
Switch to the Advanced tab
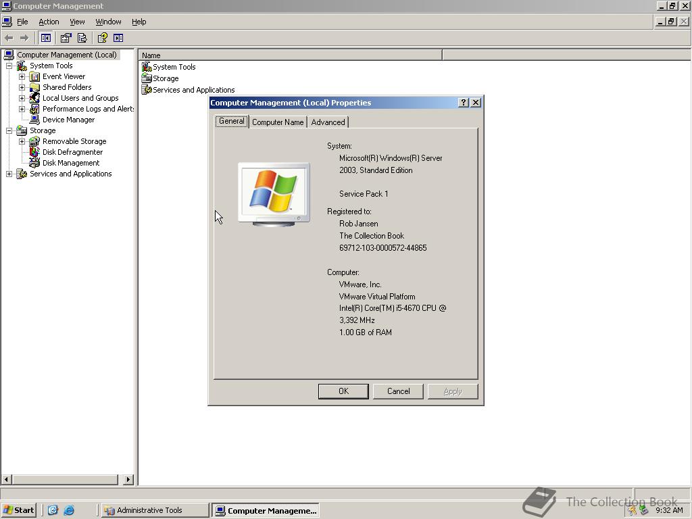(x=328, y=122)
